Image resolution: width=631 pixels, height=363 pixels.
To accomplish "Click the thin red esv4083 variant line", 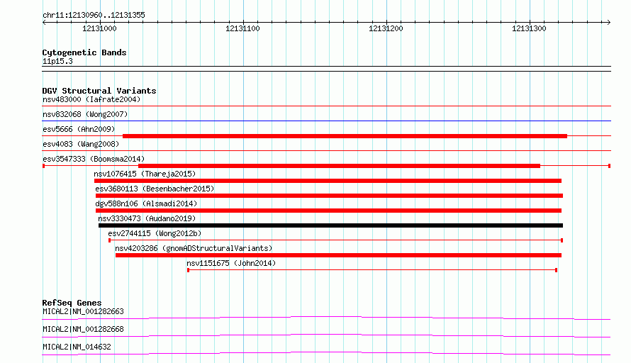I will tap(326, 150).
